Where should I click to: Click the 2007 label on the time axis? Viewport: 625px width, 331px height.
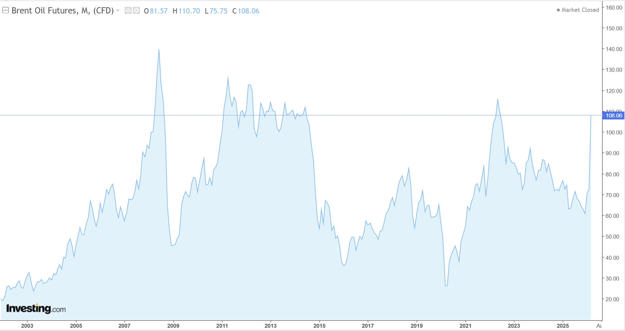click(124, 326)
